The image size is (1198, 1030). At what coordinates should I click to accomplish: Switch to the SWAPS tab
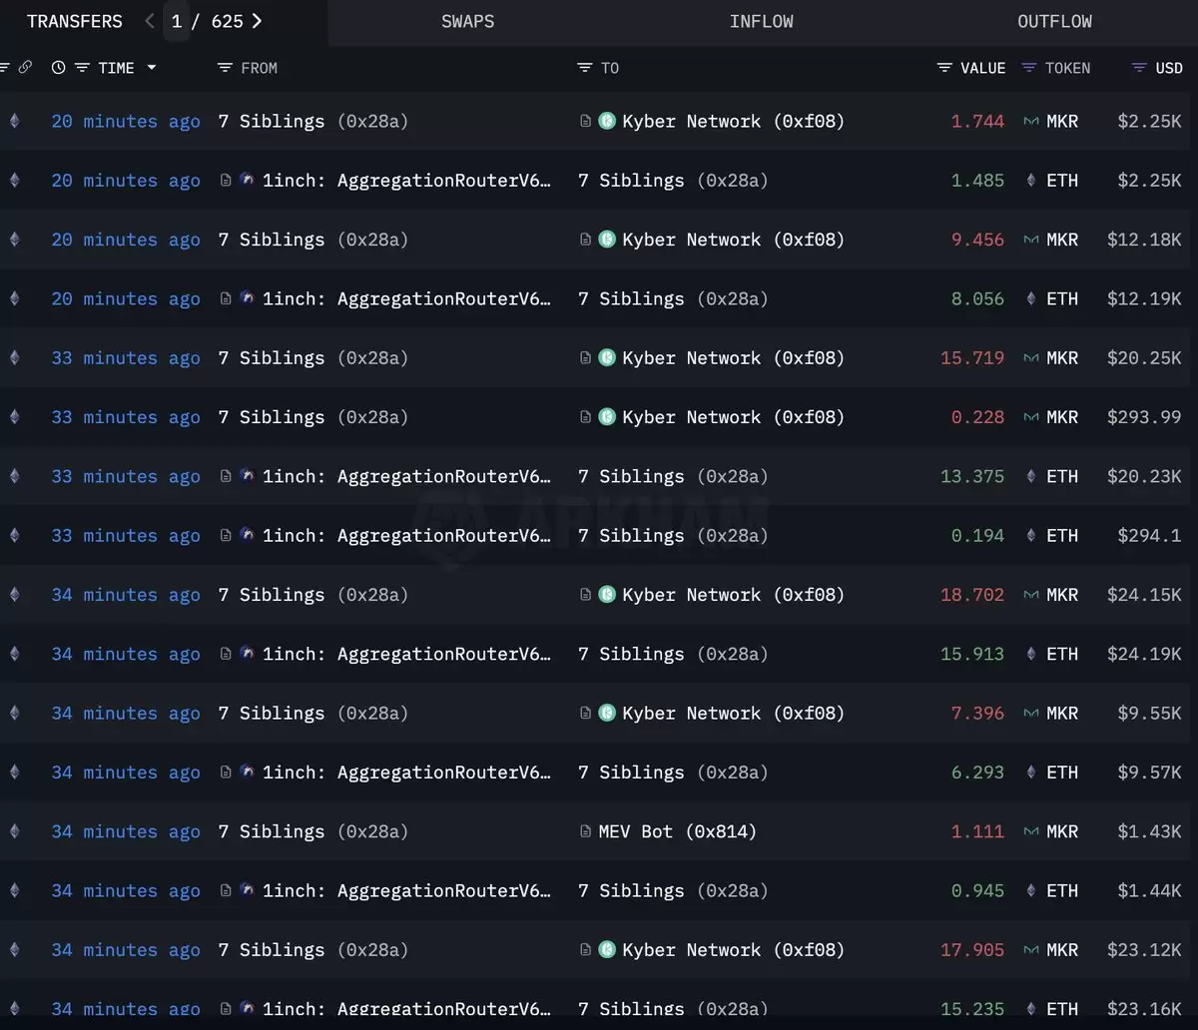tap(468, 21)
